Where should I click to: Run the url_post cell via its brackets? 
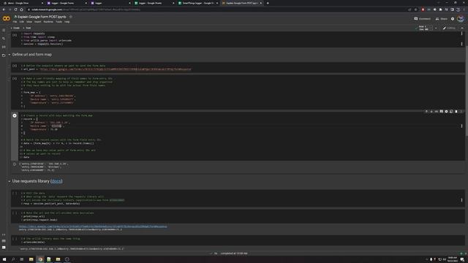[x=15, y=66]
